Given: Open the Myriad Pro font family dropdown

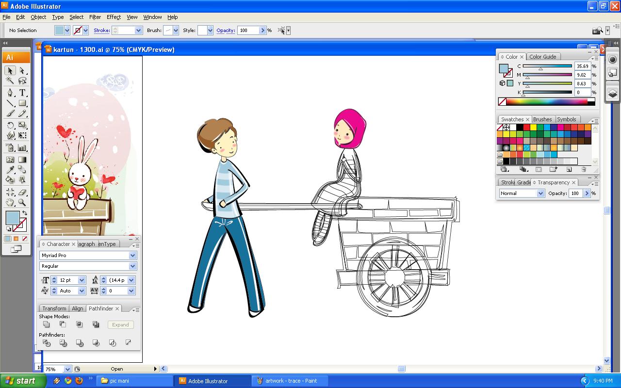Looking at the screenshot, I should coord(132,255).
